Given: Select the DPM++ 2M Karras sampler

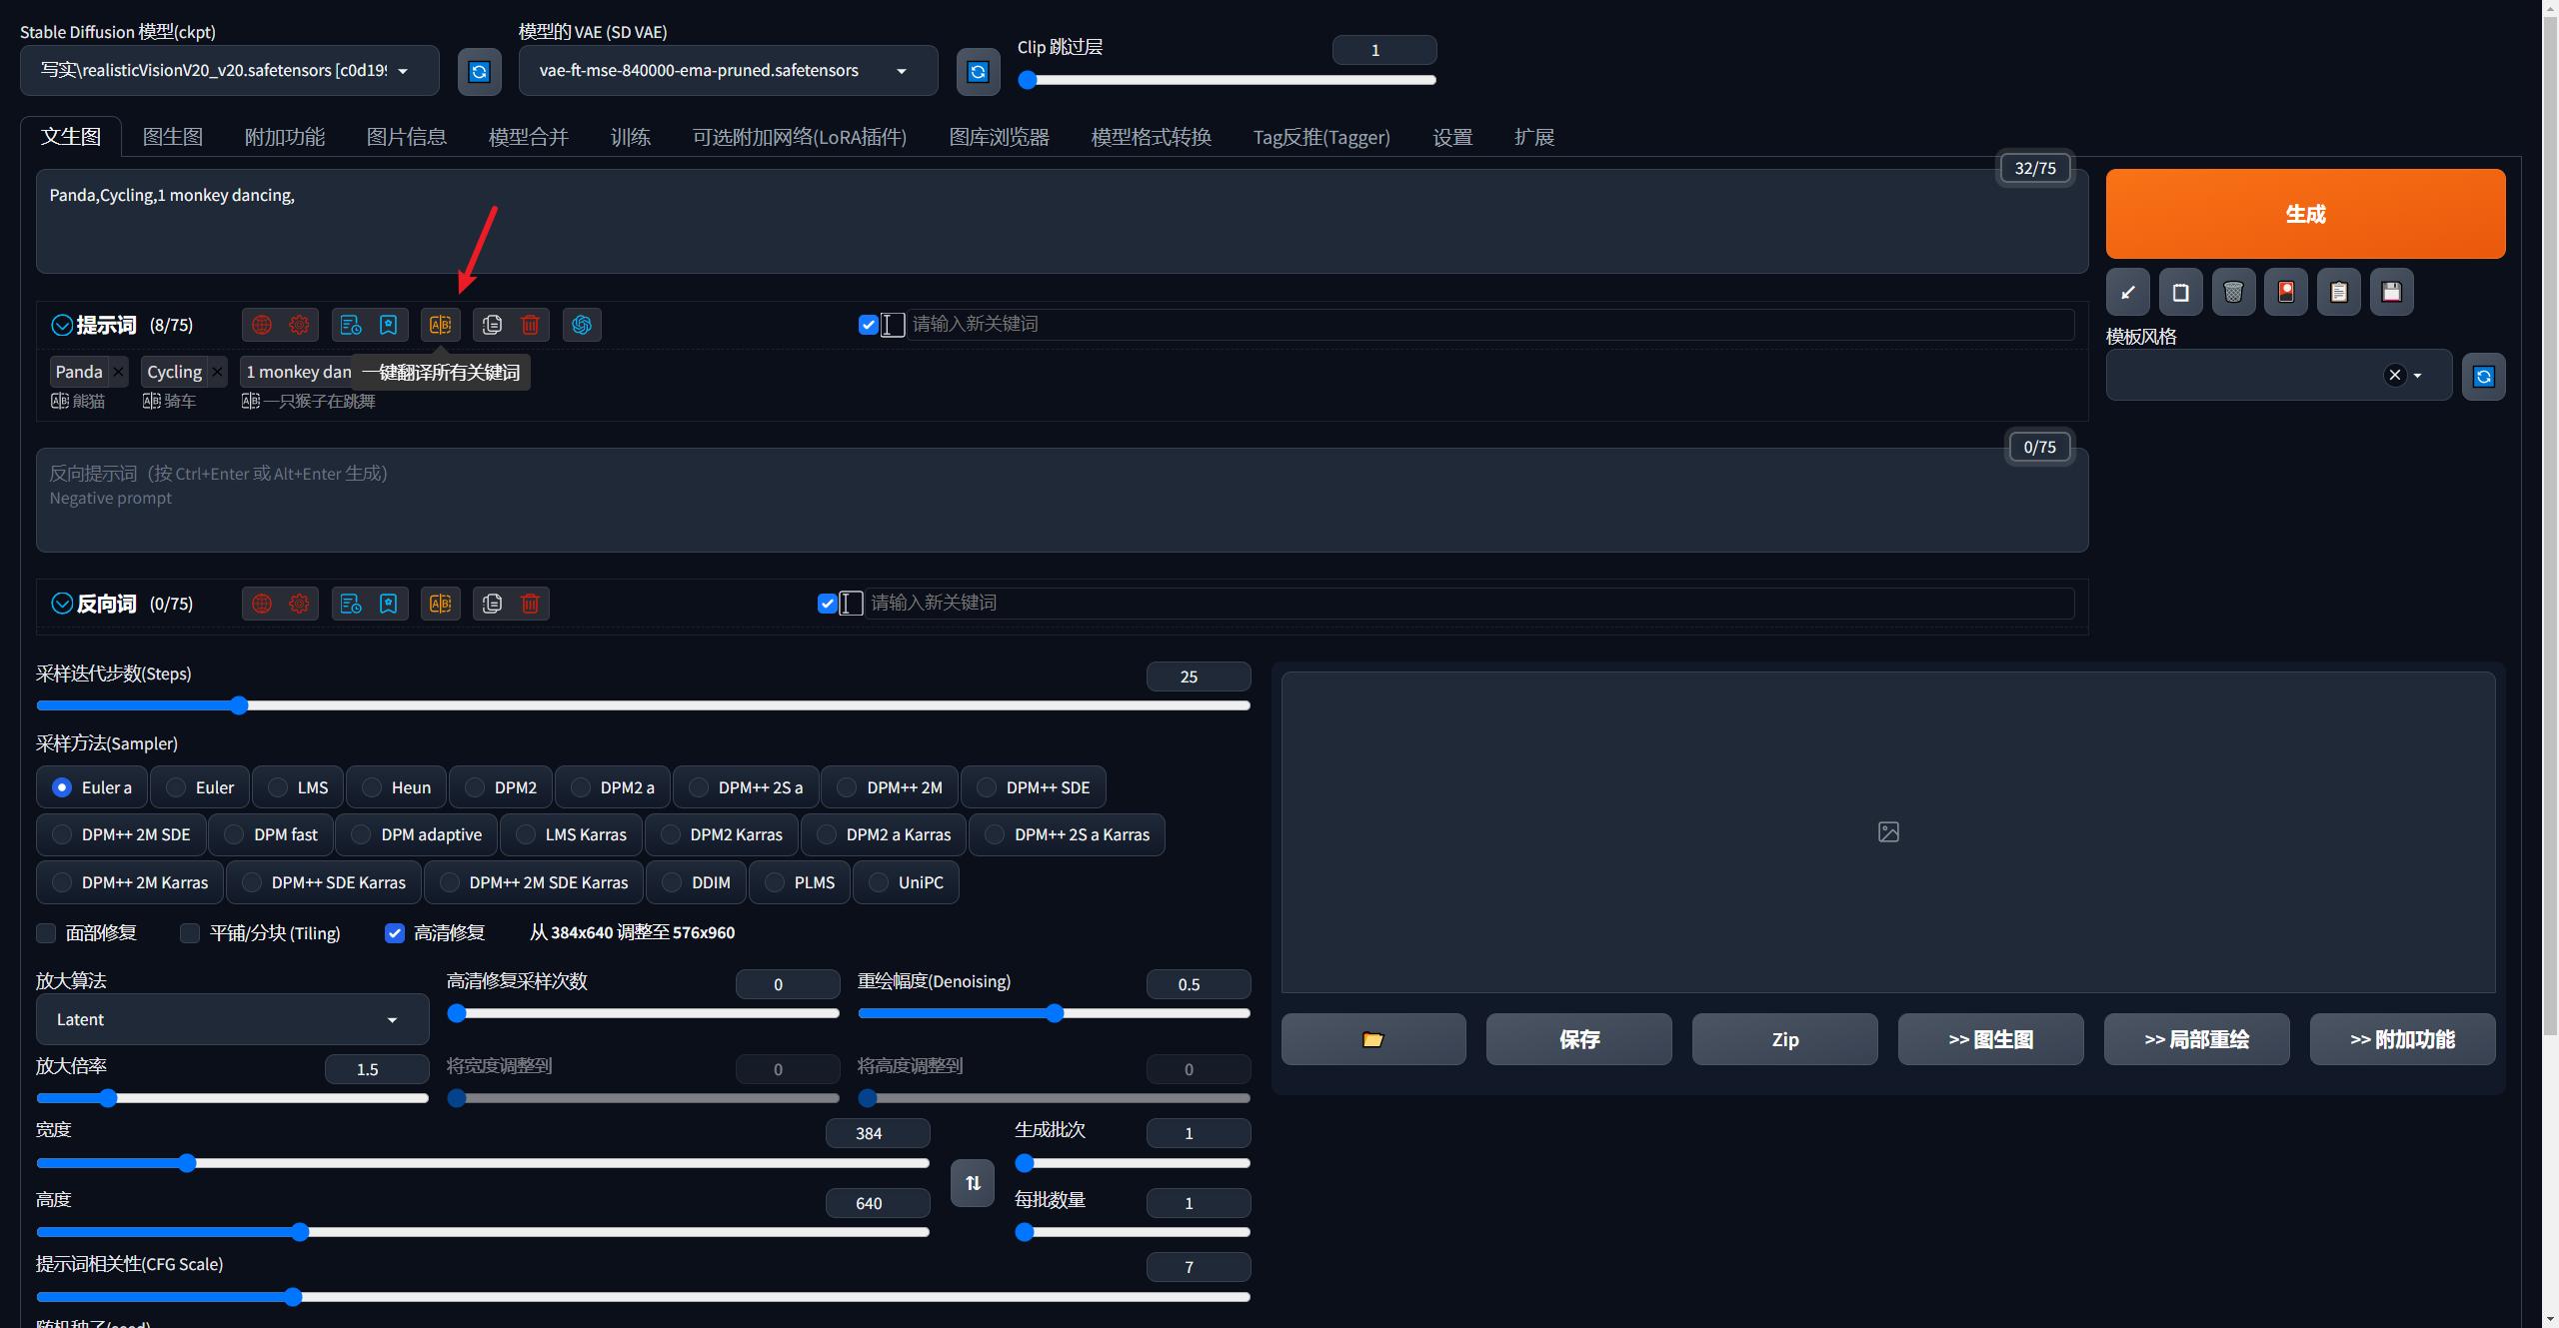Looking at the screenshot, I should tap(62, 882).
